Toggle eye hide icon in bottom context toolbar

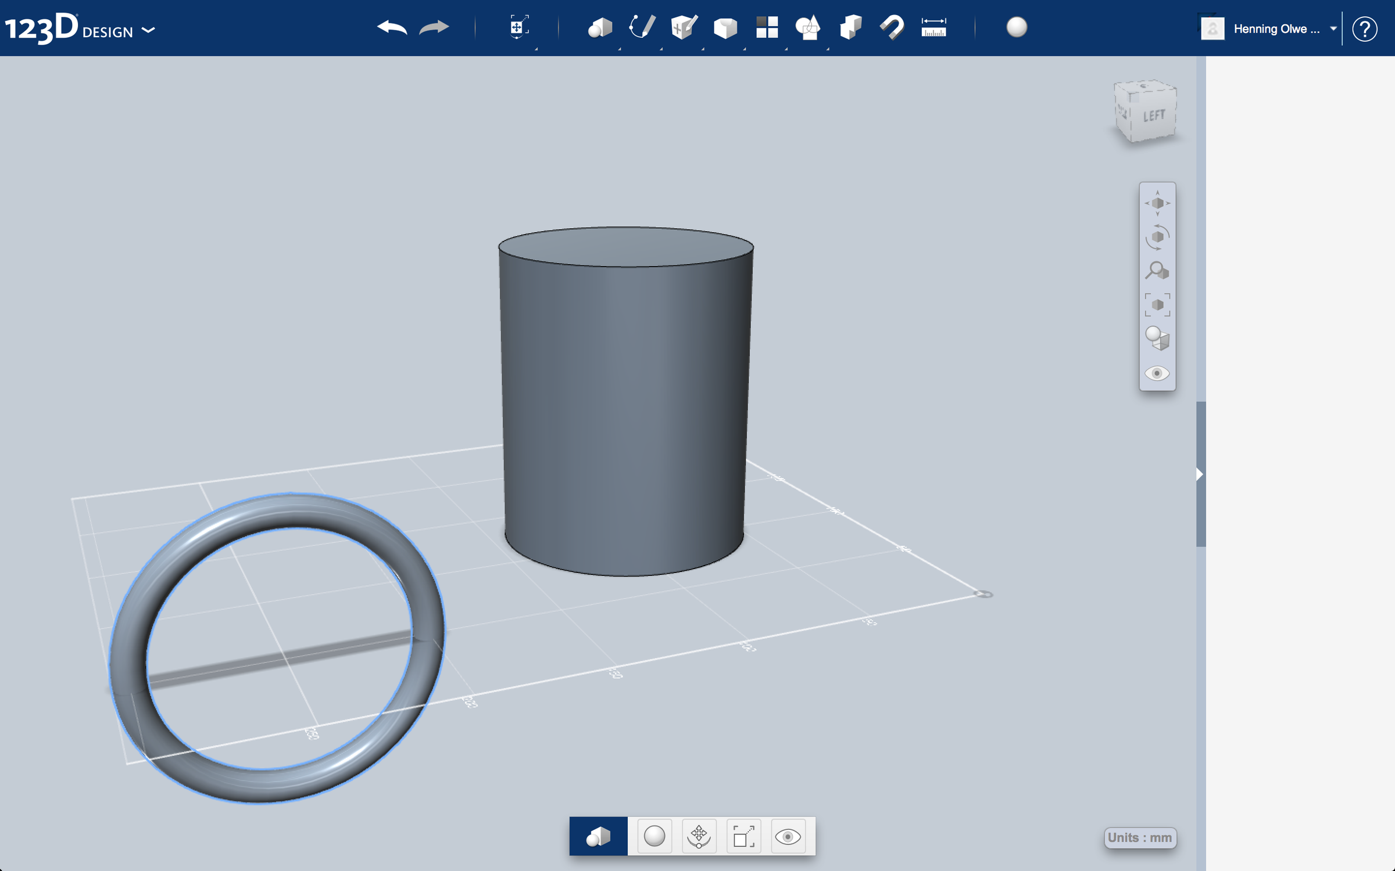(x=788, y=836)
